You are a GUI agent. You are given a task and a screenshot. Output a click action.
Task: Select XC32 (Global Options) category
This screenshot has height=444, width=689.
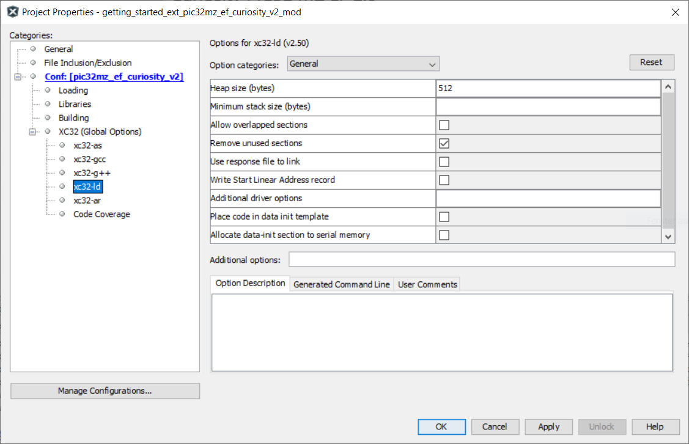click(x=100, y=131)
